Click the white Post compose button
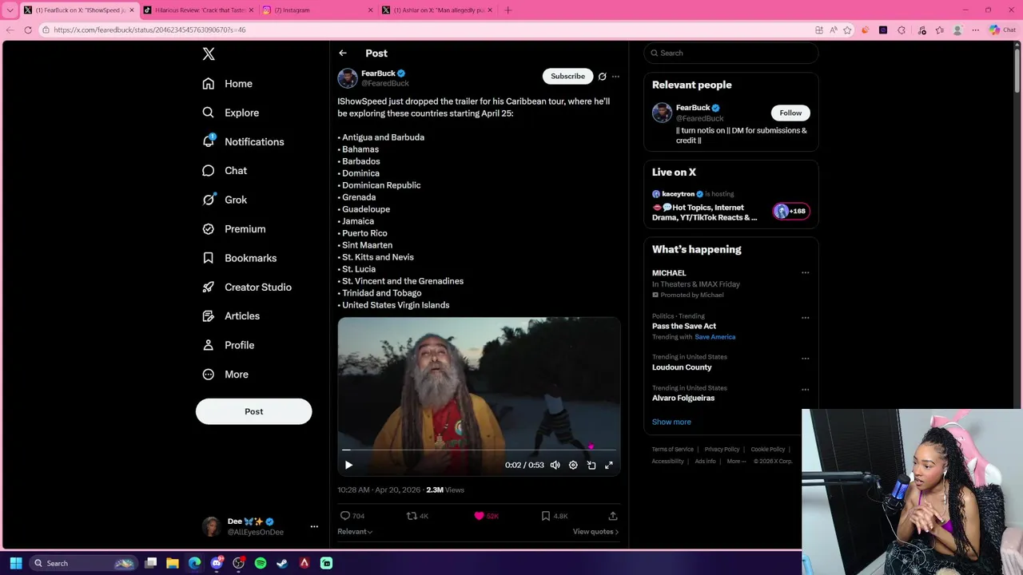1023x575 pixels. pos(253,411)
